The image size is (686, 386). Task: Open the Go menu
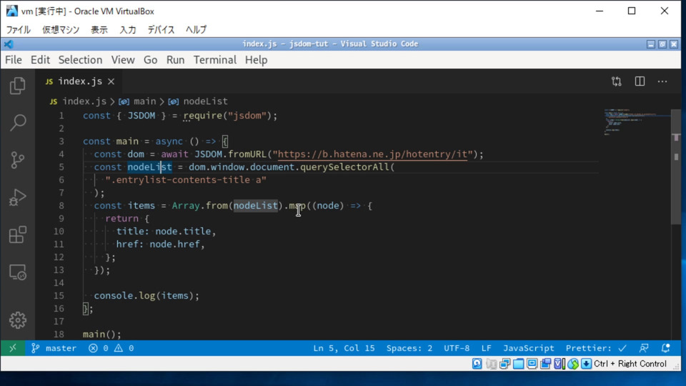tap(151, 60)
